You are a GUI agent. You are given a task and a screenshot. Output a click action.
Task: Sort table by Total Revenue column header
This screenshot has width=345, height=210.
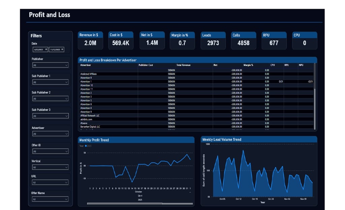(x=183, y=65)
